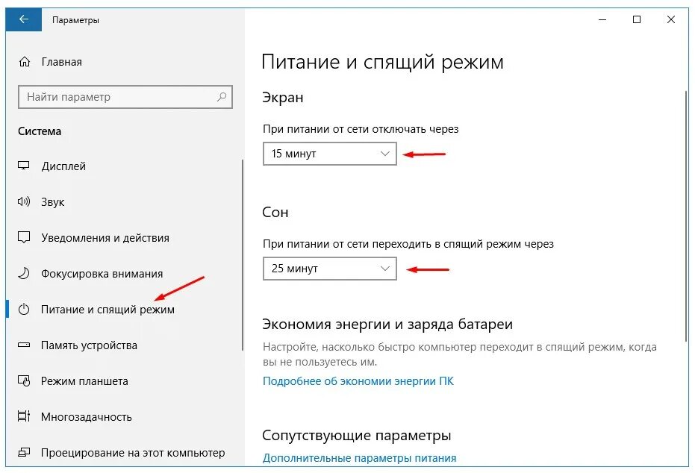
Task: Click the power icon for Питание
Action: click(23, 309)
